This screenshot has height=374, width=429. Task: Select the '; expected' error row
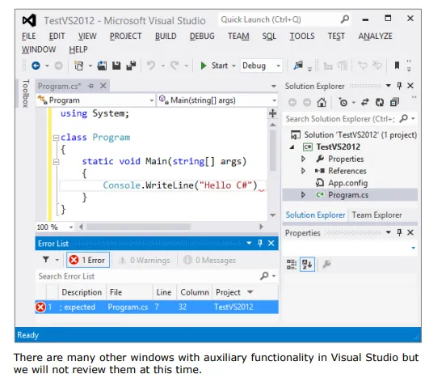[157, 307]
